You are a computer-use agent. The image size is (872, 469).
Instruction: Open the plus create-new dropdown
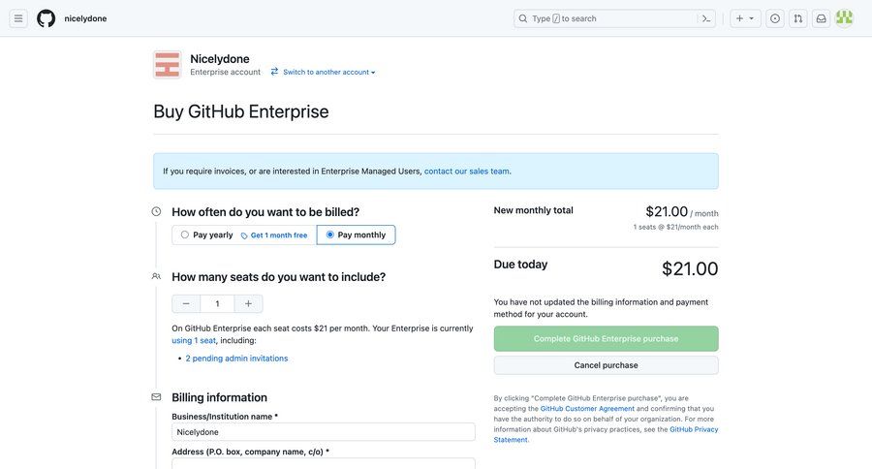click(x=745, y=18)
